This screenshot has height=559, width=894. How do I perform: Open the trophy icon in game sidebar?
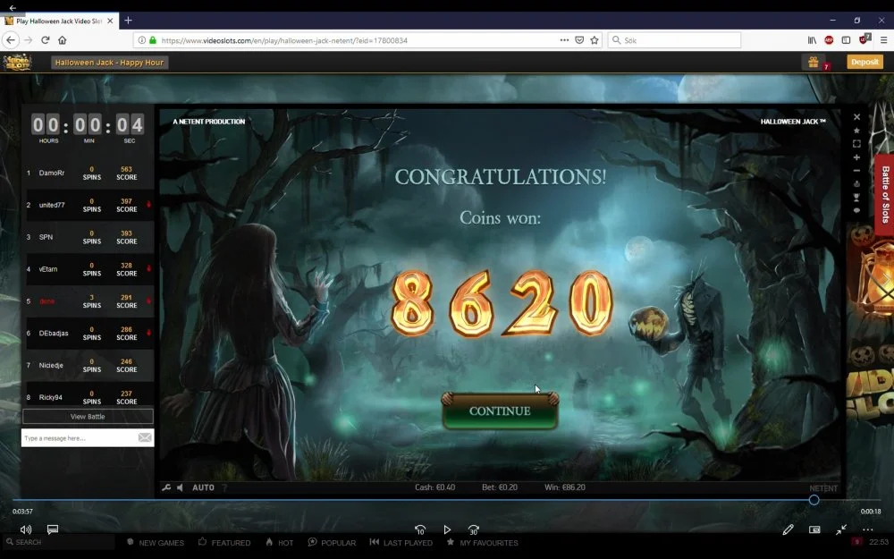(x=856, y=198)
